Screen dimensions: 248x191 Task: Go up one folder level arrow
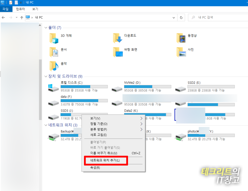(x=22, y=18)
